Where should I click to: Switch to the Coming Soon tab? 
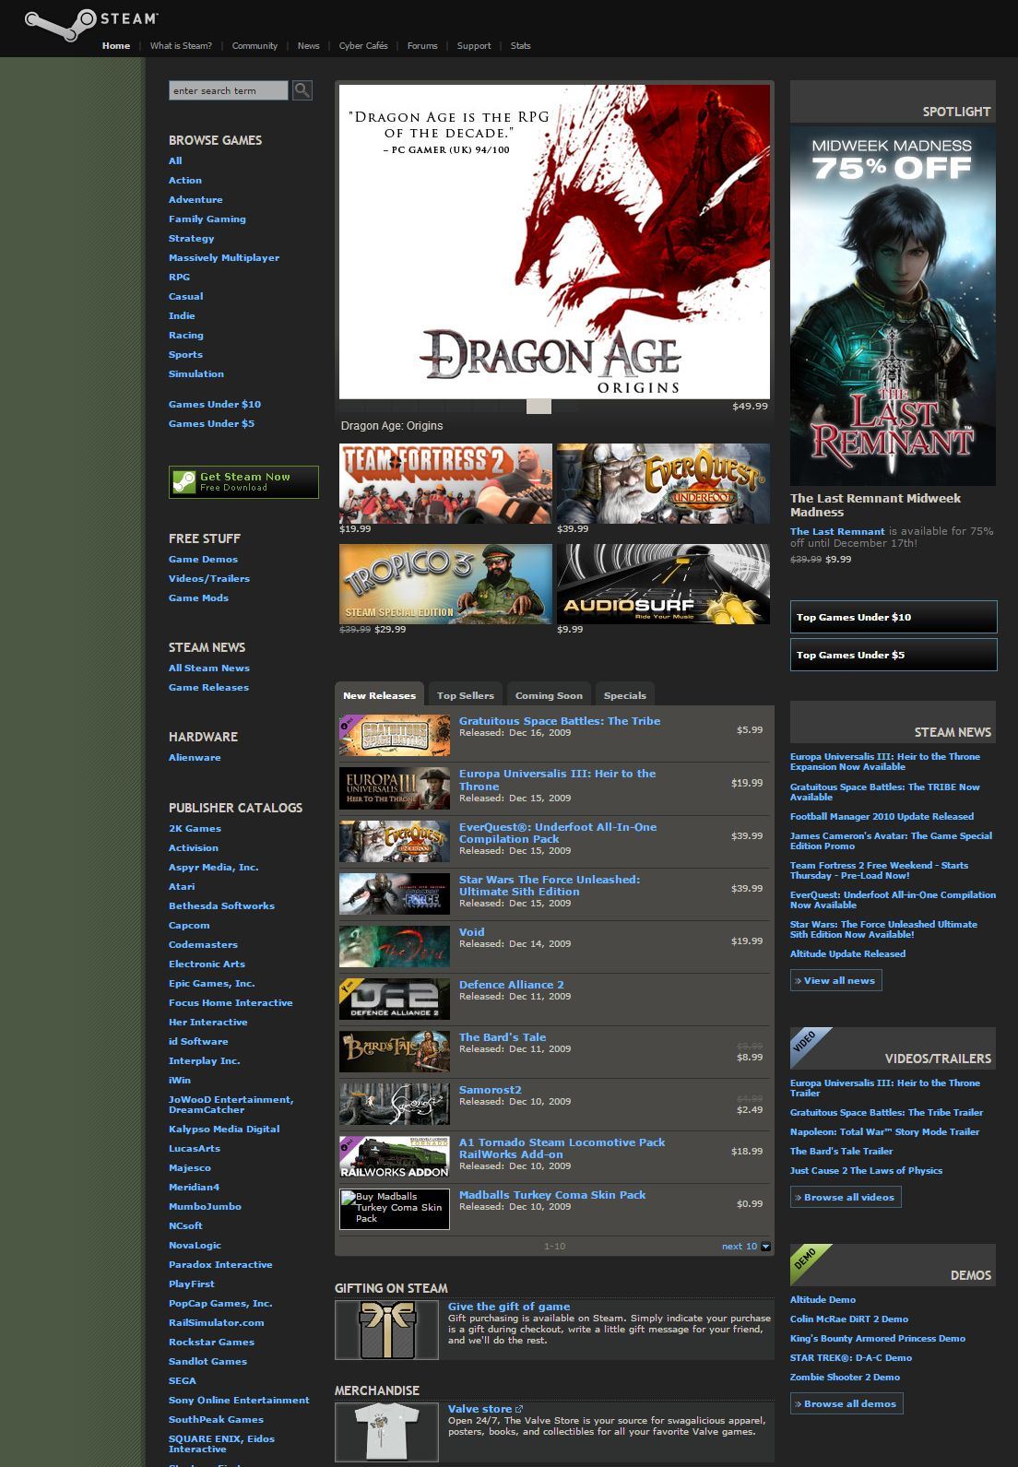[x=549, y=695]
